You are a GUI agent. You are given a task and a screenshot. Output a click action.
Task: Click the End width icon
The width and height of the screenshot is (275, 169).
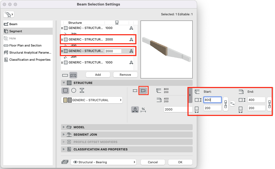240,110
